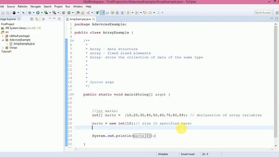Click the Open Type toolbar icon
The height and width of the screenshot is (157, 279).
[x=78, y=13]
